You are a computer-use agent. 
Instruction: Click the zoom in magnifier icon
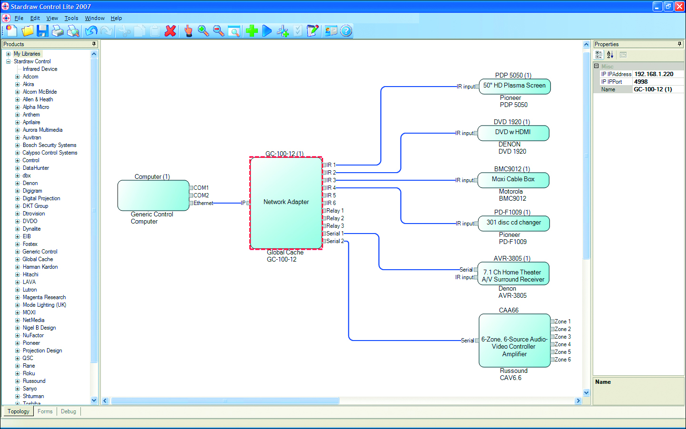point(203,31)
